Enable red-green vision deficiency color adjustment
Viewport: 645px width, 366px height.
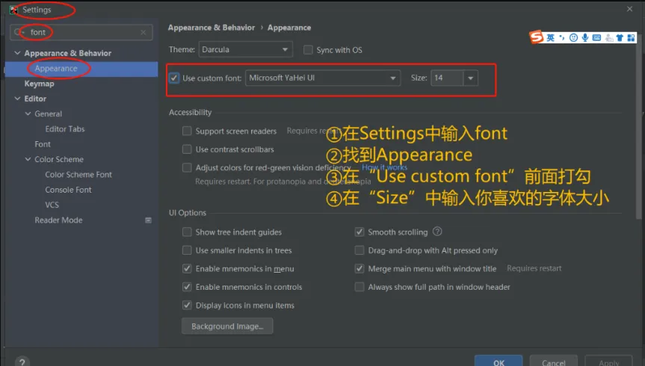point(187,167)
